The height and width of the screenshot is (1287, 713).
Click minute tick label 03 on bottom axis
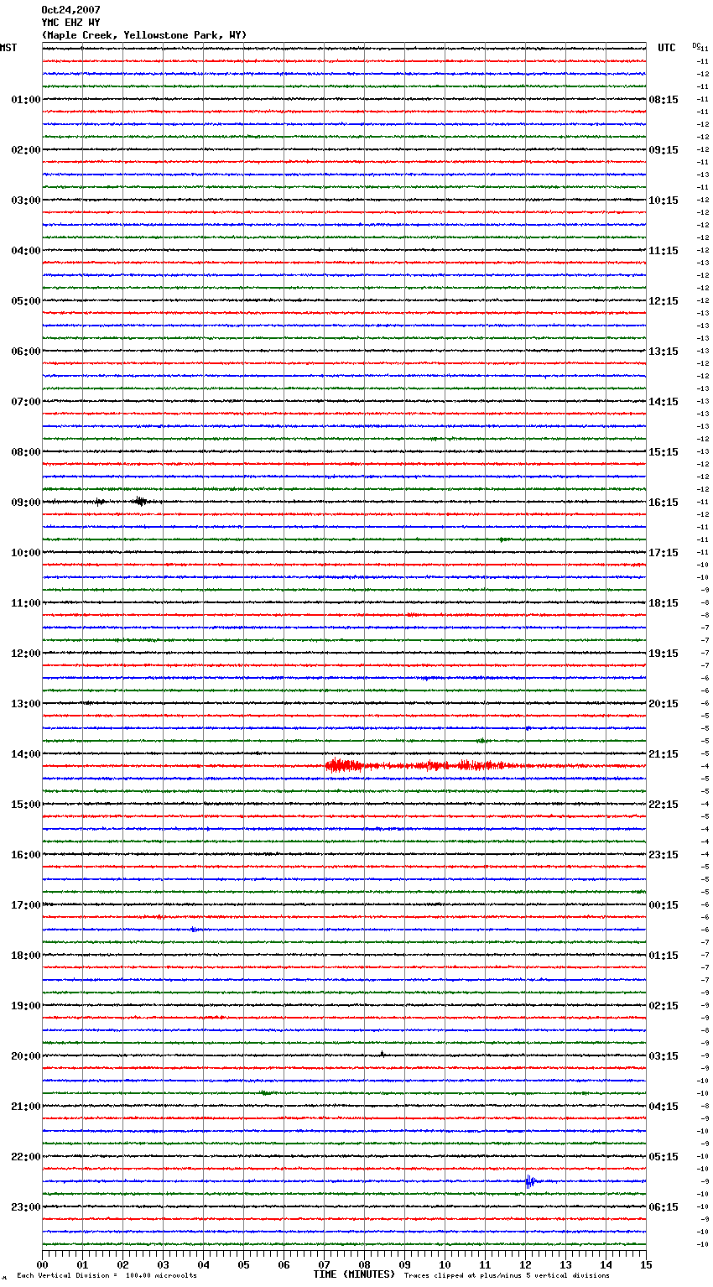coord(163,1264)
